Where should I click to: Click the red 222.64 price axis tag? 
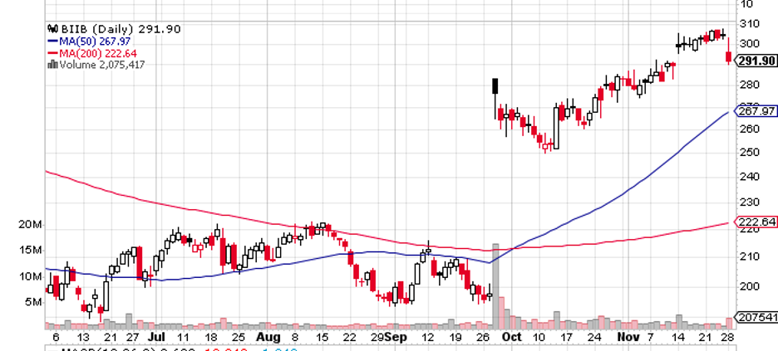point(756,222)
